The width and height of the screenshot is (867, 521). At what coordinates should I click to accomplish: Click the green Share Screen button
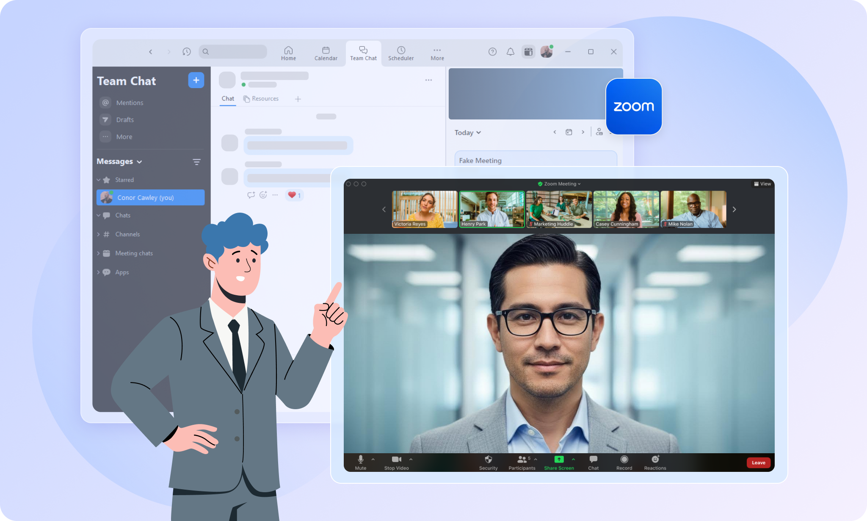click(559, 463)
